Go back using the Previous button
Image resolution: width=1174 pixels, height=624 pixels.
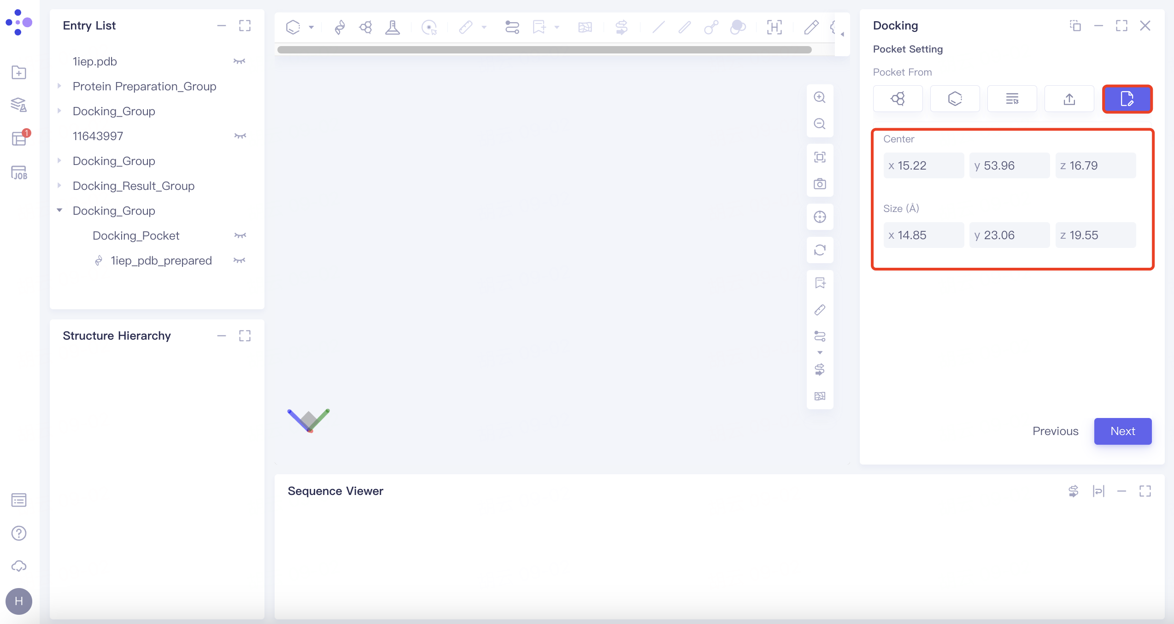coord(1055,431)
